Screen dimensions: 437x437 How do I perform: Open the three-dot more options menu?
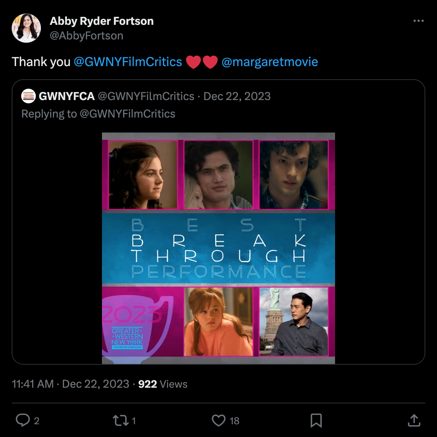pyautogui.click(x=418, y=21)
